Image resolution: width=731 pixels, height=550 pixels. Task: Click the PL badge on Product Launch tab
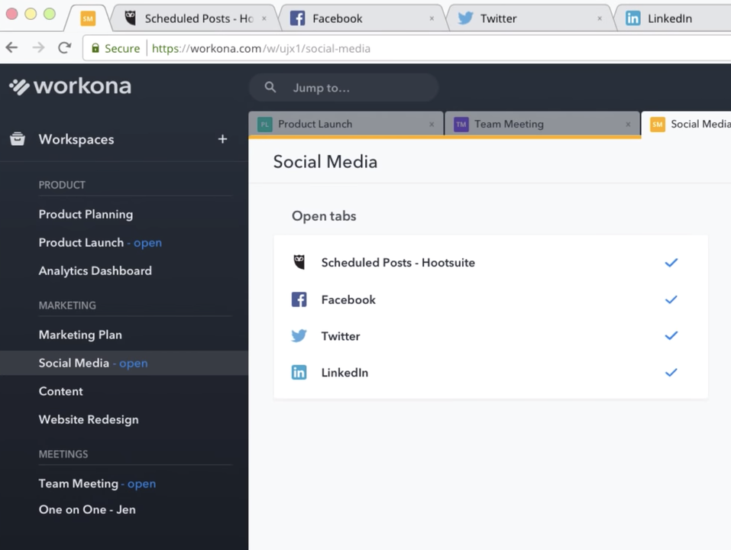tap(265, 125)
